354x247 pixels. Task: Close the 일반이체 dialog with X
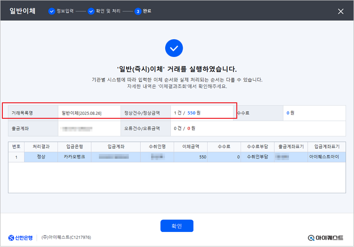click(x=341, y=11)
